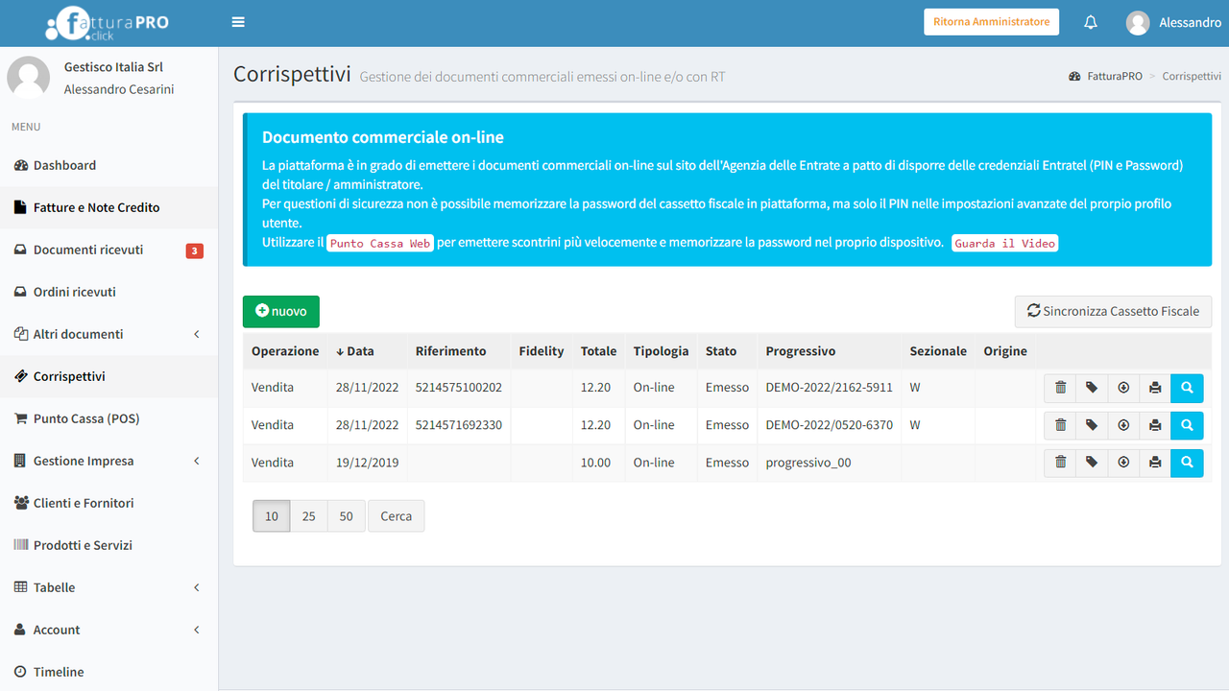Open Documenti ricevuti menu item

click(109, 250)
